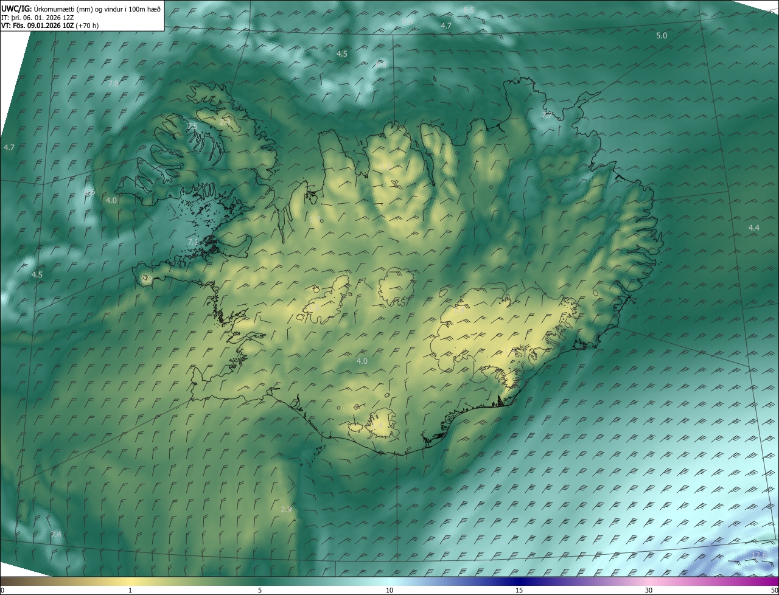This screenshot has width=779, height=595.
Task: Click the '2.9' value label south of Iceland
Action: pos(286,509)
